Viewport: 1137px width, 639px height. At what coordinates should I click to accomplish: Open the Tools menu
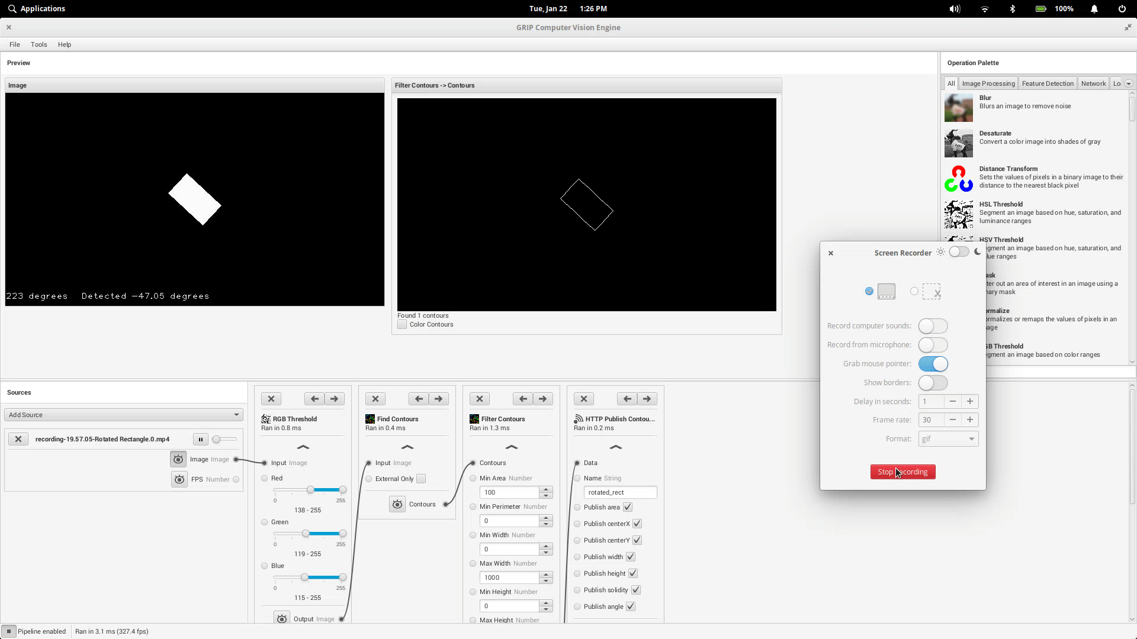pyautogui.click(x=38, y=44)
